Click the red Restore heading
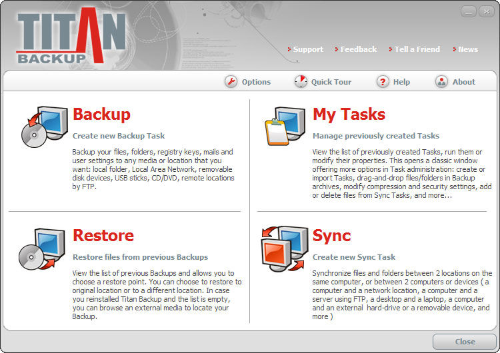 pos(103,235)
